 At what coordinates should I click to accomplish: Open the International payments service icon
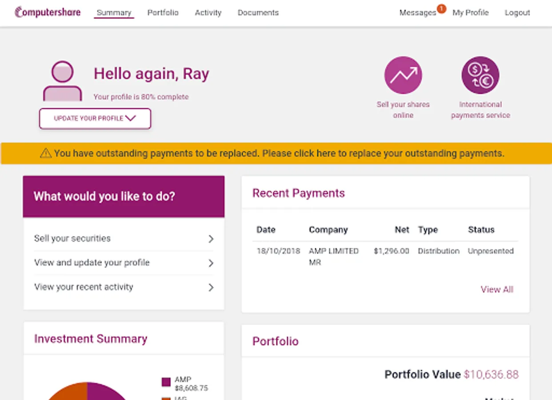click(480, 75)
